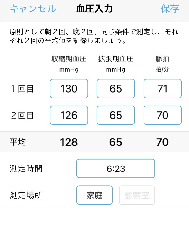Viewport: 189px width, 245px height.
Task: Click the 収縮期血圧 column header
Action: [x=69, y=59]
